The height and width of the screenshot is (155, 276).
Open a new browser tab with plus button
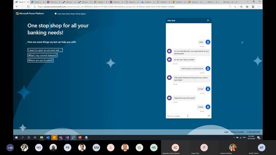[236, 2]
